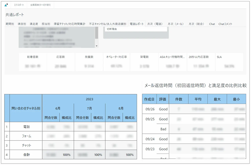Screen dimensions: 251x165
Task: Open the 月次（メール） tab
Action: [x=175, y=24]
